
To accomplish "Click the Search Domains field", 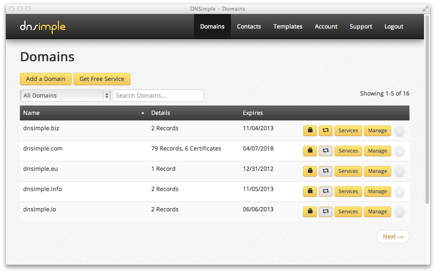I will (x=158, y=96).
